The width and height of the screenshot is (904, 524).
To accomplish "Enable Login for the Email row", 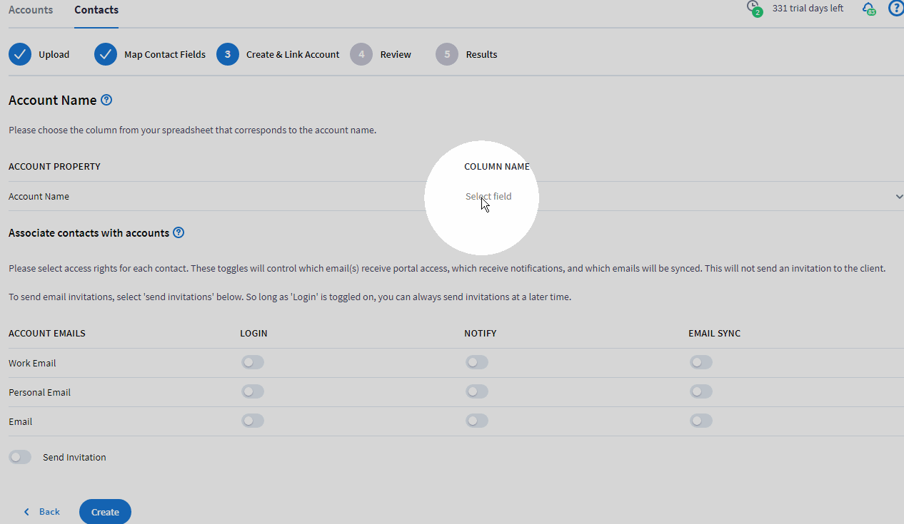I will [x=253, y=421].
